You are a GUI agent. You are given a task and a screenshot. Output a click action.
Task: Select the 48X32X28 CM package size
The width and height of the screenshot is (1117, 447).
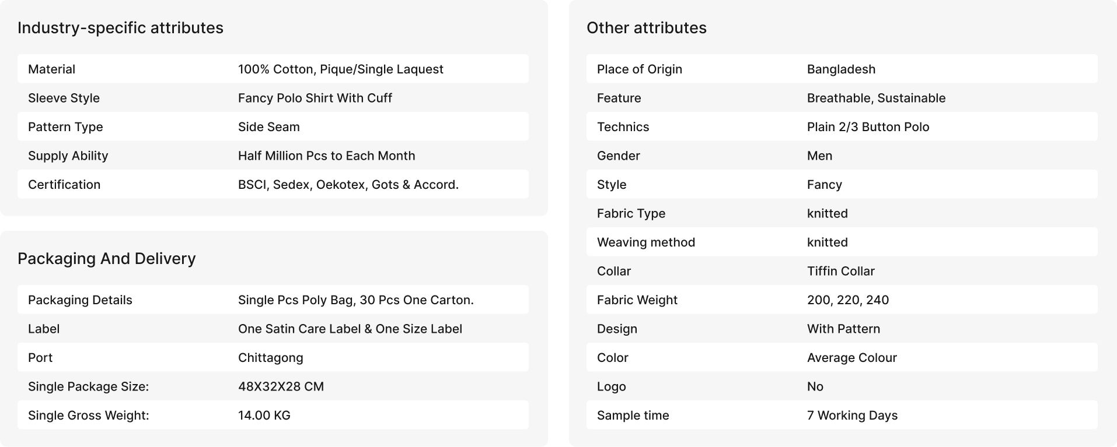pyautogui.click(x=281, y=386)
